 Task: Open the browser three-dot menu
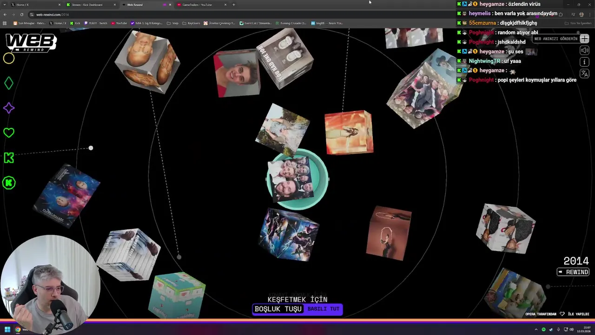point(589,14)
